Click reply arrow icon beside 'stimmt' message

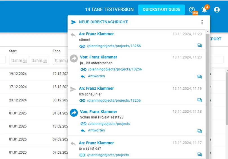coord(73,35)
